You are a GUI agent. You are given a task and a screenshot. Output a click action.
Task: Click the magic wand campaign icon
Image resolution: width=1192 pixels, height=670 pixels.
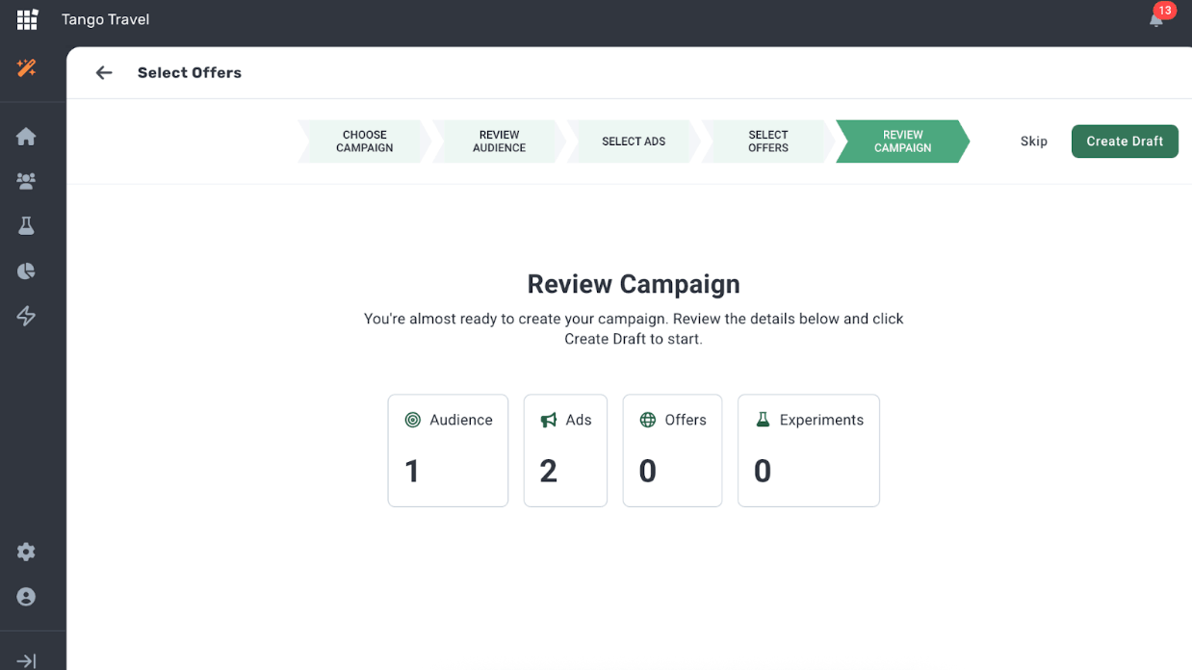(x=27, y=68)
